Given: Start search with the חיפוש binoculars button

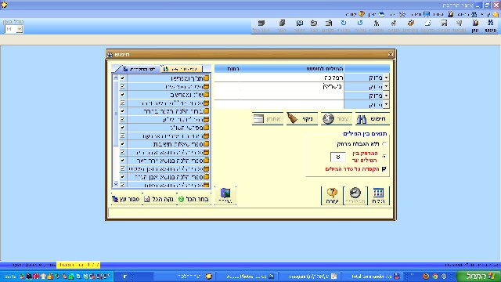Looking at the screenshot, I should 373,119.
